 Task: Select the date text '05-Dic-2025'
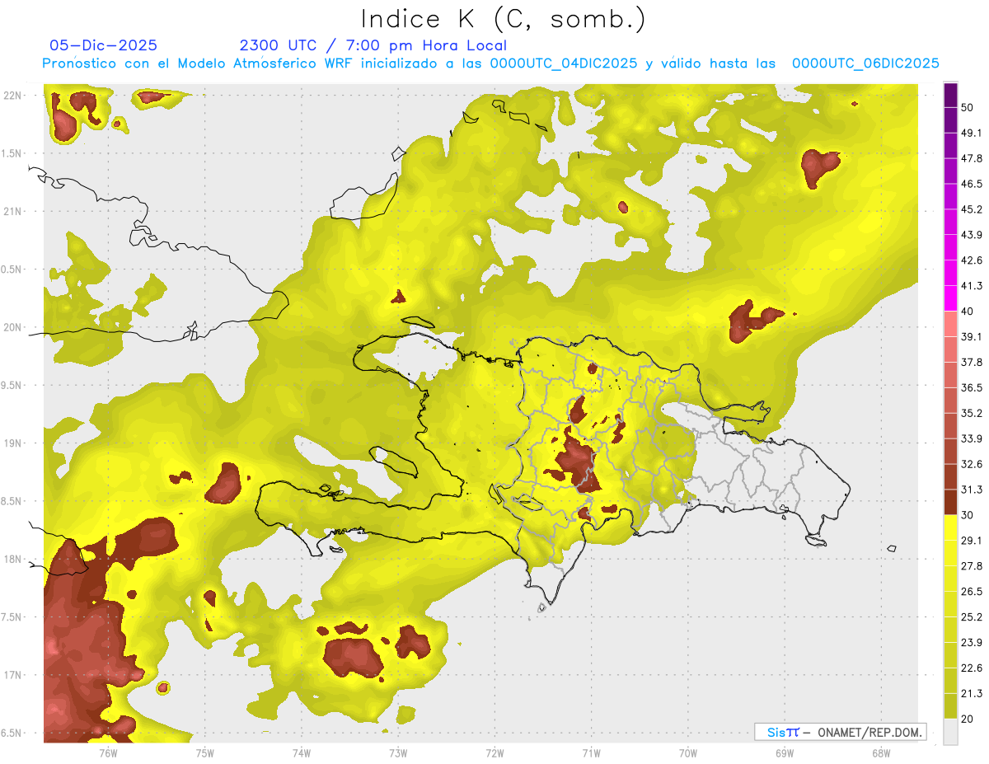[103, 45]
